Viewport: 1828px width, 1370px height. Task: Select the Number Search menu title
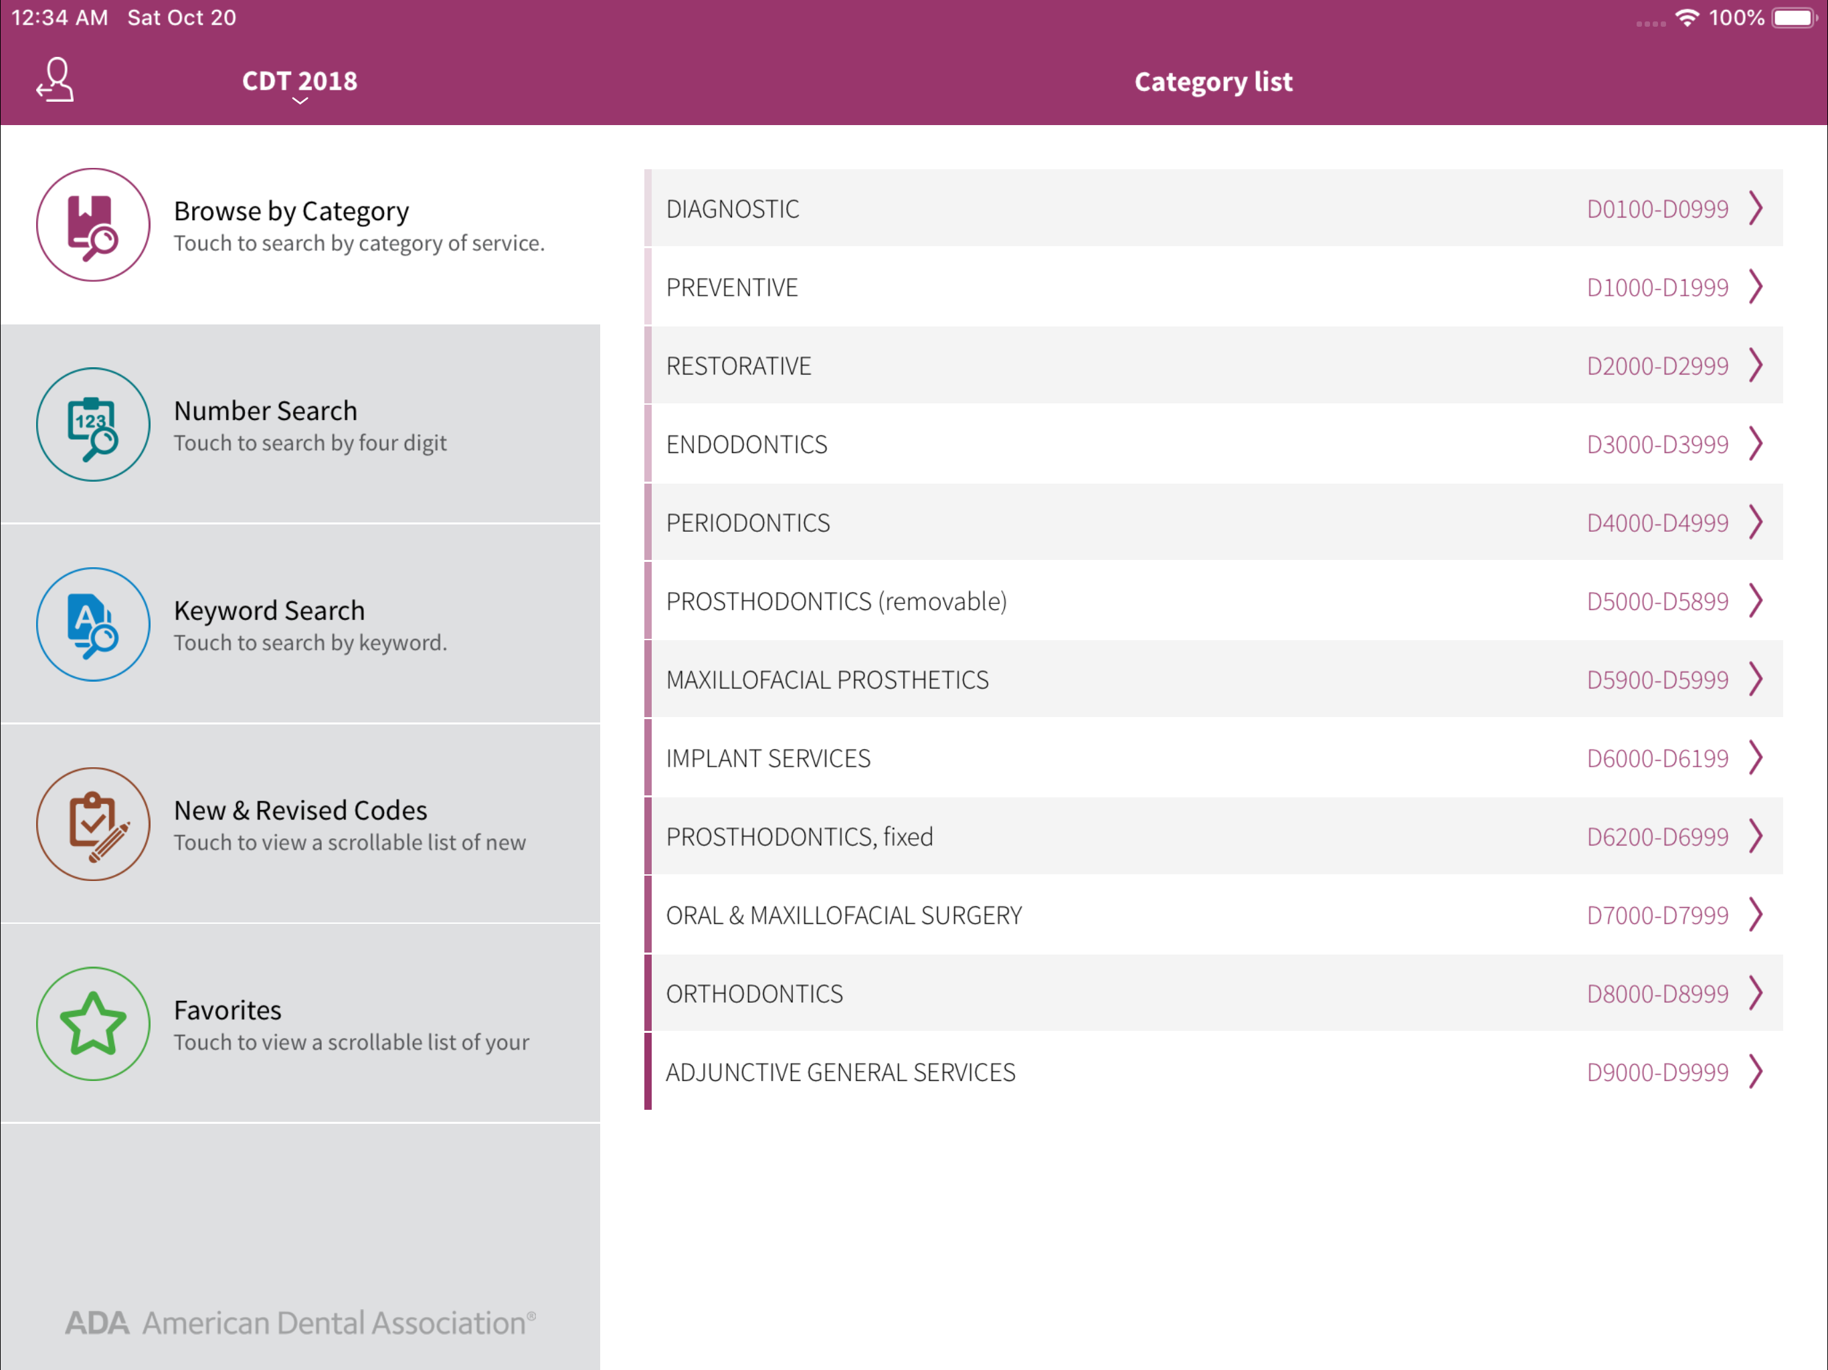(x=266, y=411)
